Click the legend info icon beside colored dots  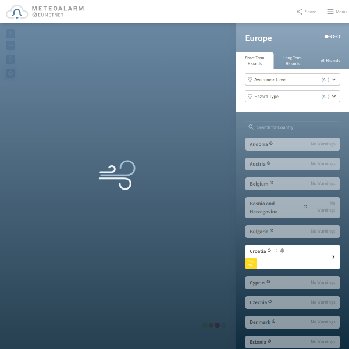point(223,326)
